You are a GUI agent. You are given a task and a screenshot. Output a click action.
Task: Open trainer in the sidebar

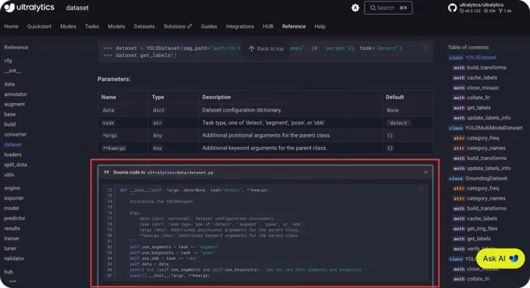(x=12, y=238)
